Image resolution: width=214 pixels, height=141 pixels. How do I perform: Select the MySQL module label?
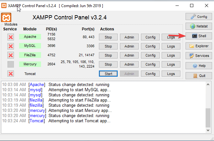click(x=30, y=46)
